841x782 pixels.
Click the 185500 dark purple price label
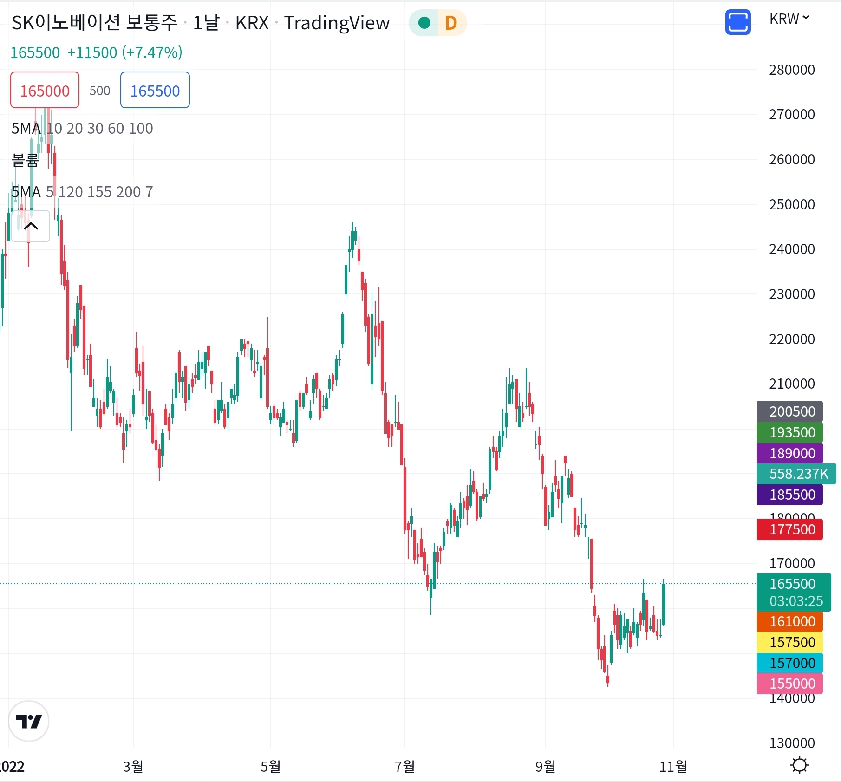coord(790,495)
